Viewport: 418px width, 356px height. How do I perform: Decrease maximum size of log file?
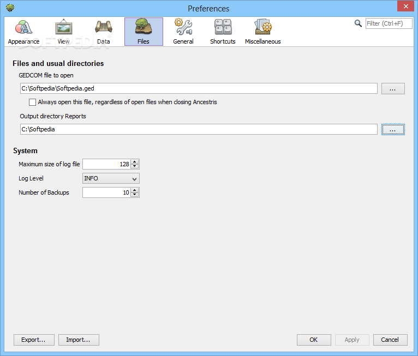[x=135, y=166]
